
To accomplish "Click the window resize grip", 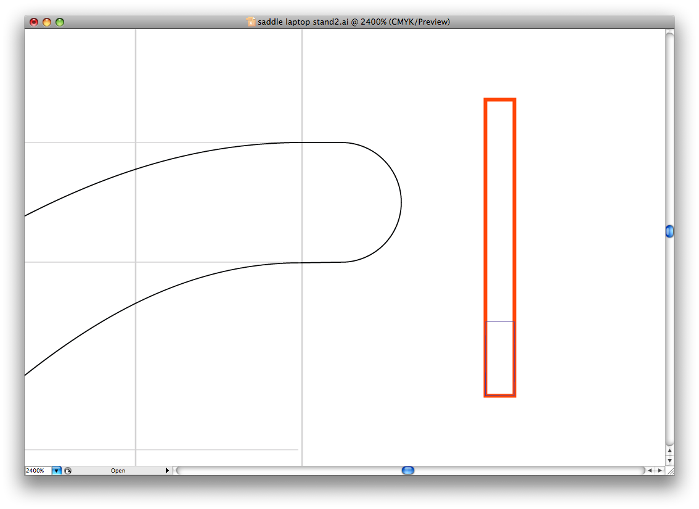I will (x=669, y=471).
